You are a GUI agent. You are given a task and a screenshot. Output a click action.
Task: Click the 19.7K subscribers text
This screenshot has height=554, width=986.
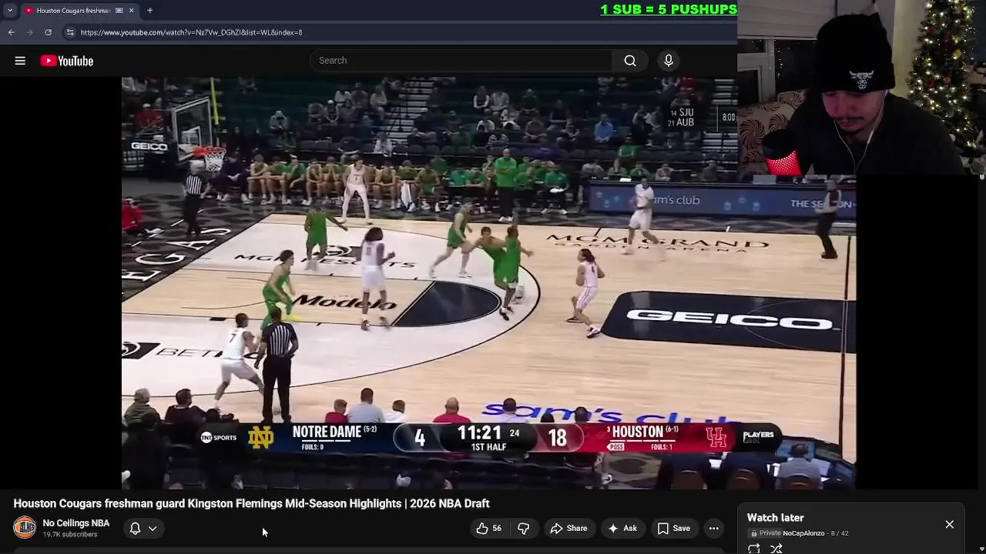[70, 535]
